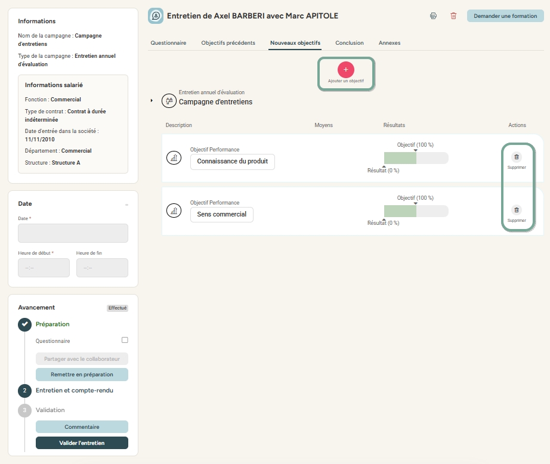Delete the Sens commercial objective
The height and width of the screenshot is (464, 550).
tap(517, 211)
